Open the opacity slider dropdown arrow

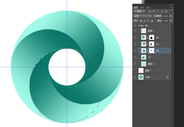(x=171, y=16)
